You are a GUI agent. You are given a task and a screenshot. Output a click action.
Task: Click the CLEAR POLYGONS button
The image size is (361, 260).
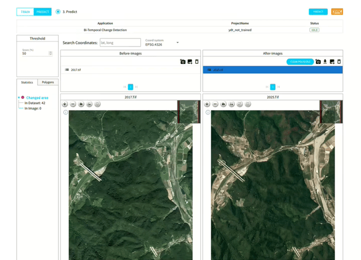point(300,62)
